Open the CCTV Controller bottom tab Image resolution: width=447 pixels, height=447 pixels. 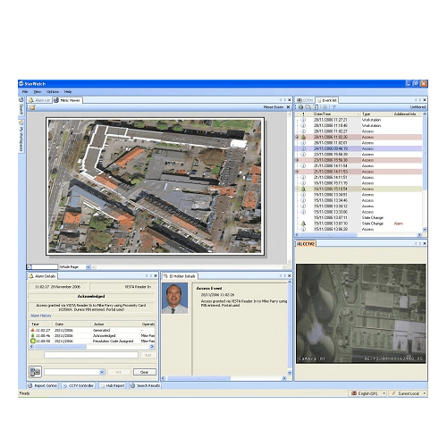[79, 385]
